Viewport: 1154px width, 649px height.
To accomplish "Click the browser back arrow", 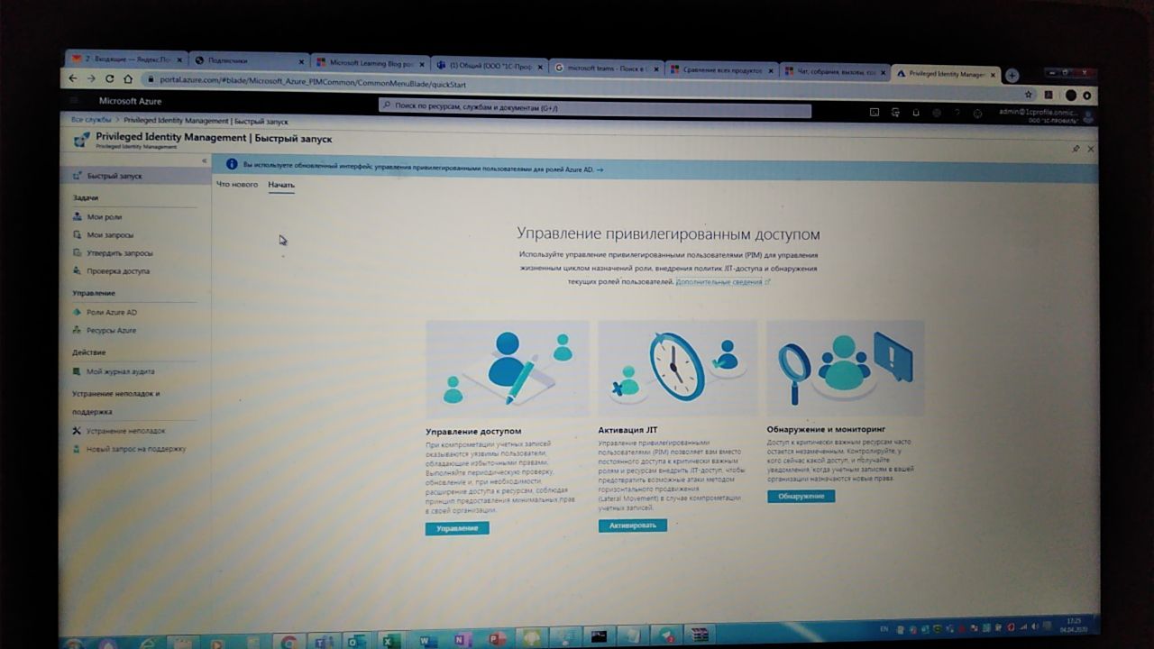I will [x=75, y=79].
